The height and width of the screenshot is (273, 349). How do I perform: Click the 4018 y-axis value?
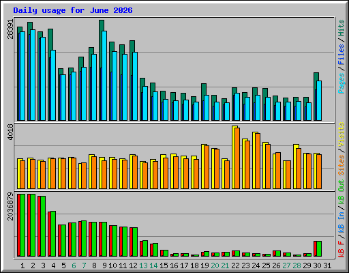10,132
